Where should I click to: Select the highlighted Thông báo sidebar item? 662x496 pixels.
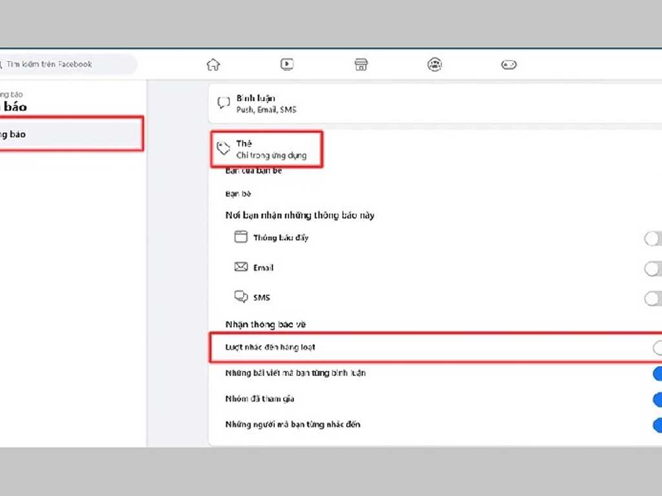coord(70,134)
